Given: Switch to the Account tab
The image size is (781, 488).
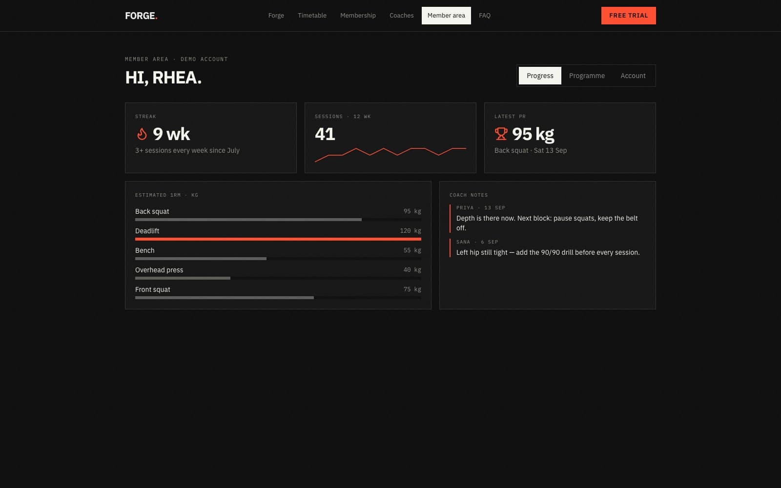Looking at the screenshot, I should click(633, 76).
